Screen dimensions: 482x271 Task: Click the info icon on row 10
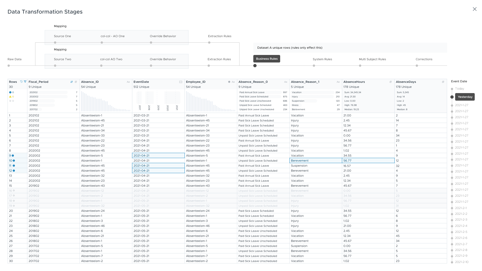pyautogui.click(x=14, y=161)
